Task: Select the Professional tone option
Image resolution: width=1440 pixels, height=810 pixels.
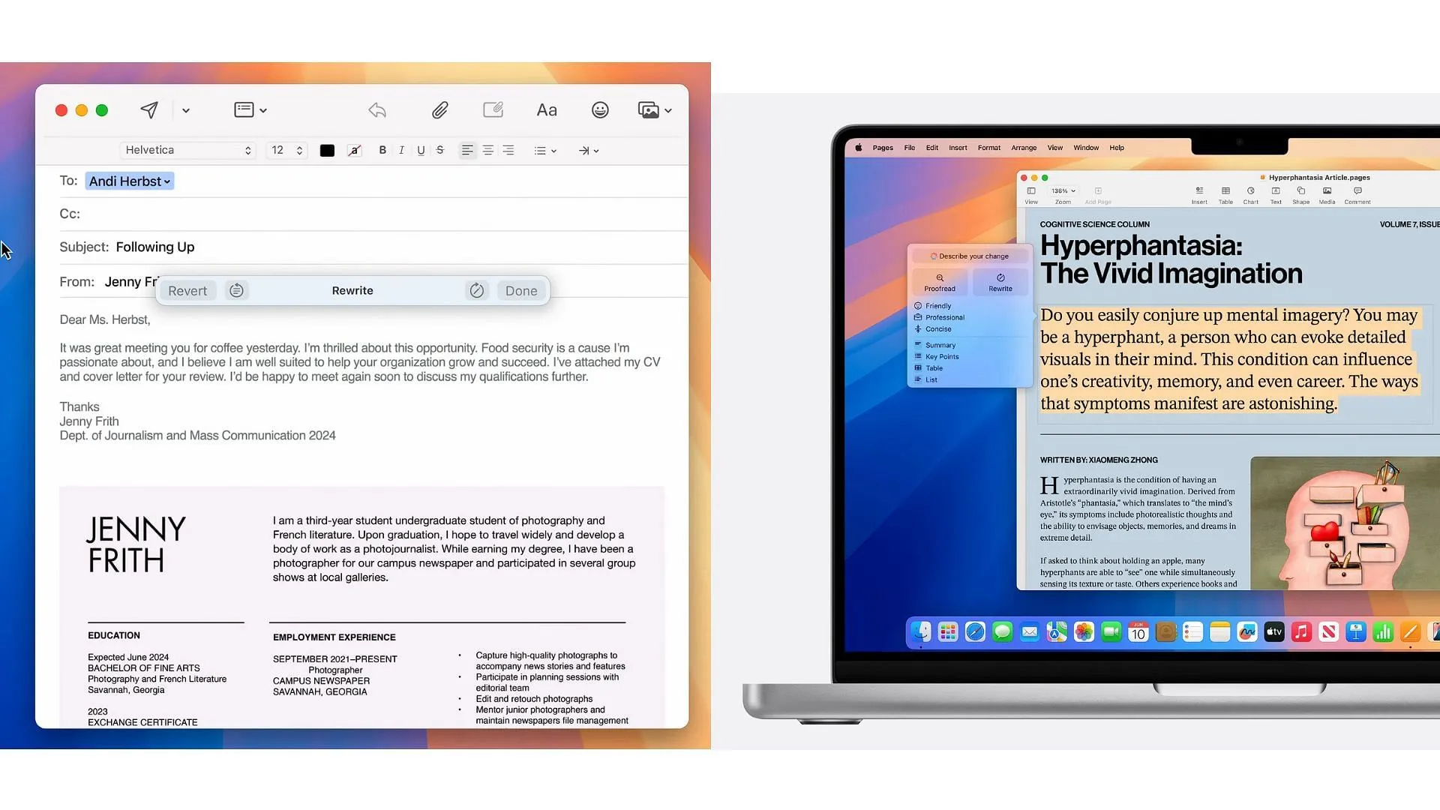Action: [946, 316]
